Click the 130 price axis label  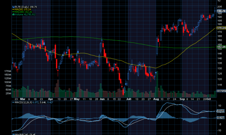click(x=220, y=69)
